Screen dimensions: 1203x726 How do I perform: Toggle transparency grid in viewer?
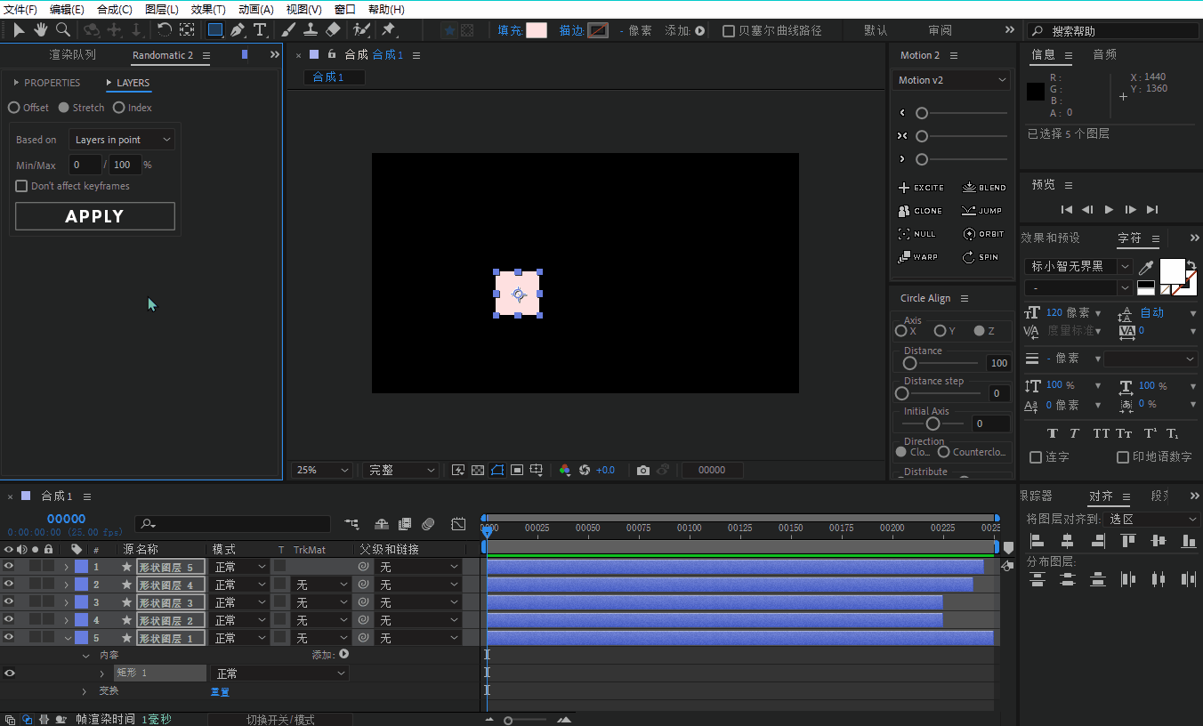[x=478, y=470]
